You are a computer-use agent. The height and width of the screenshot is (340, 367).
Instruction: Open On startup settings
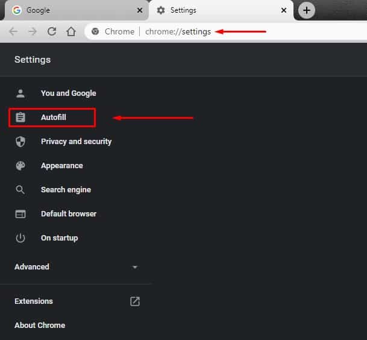point(60,238)
